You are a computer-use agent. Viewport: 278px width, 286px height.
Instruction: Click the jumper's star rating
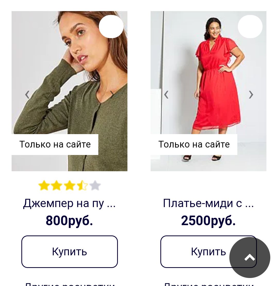[69, 185]
